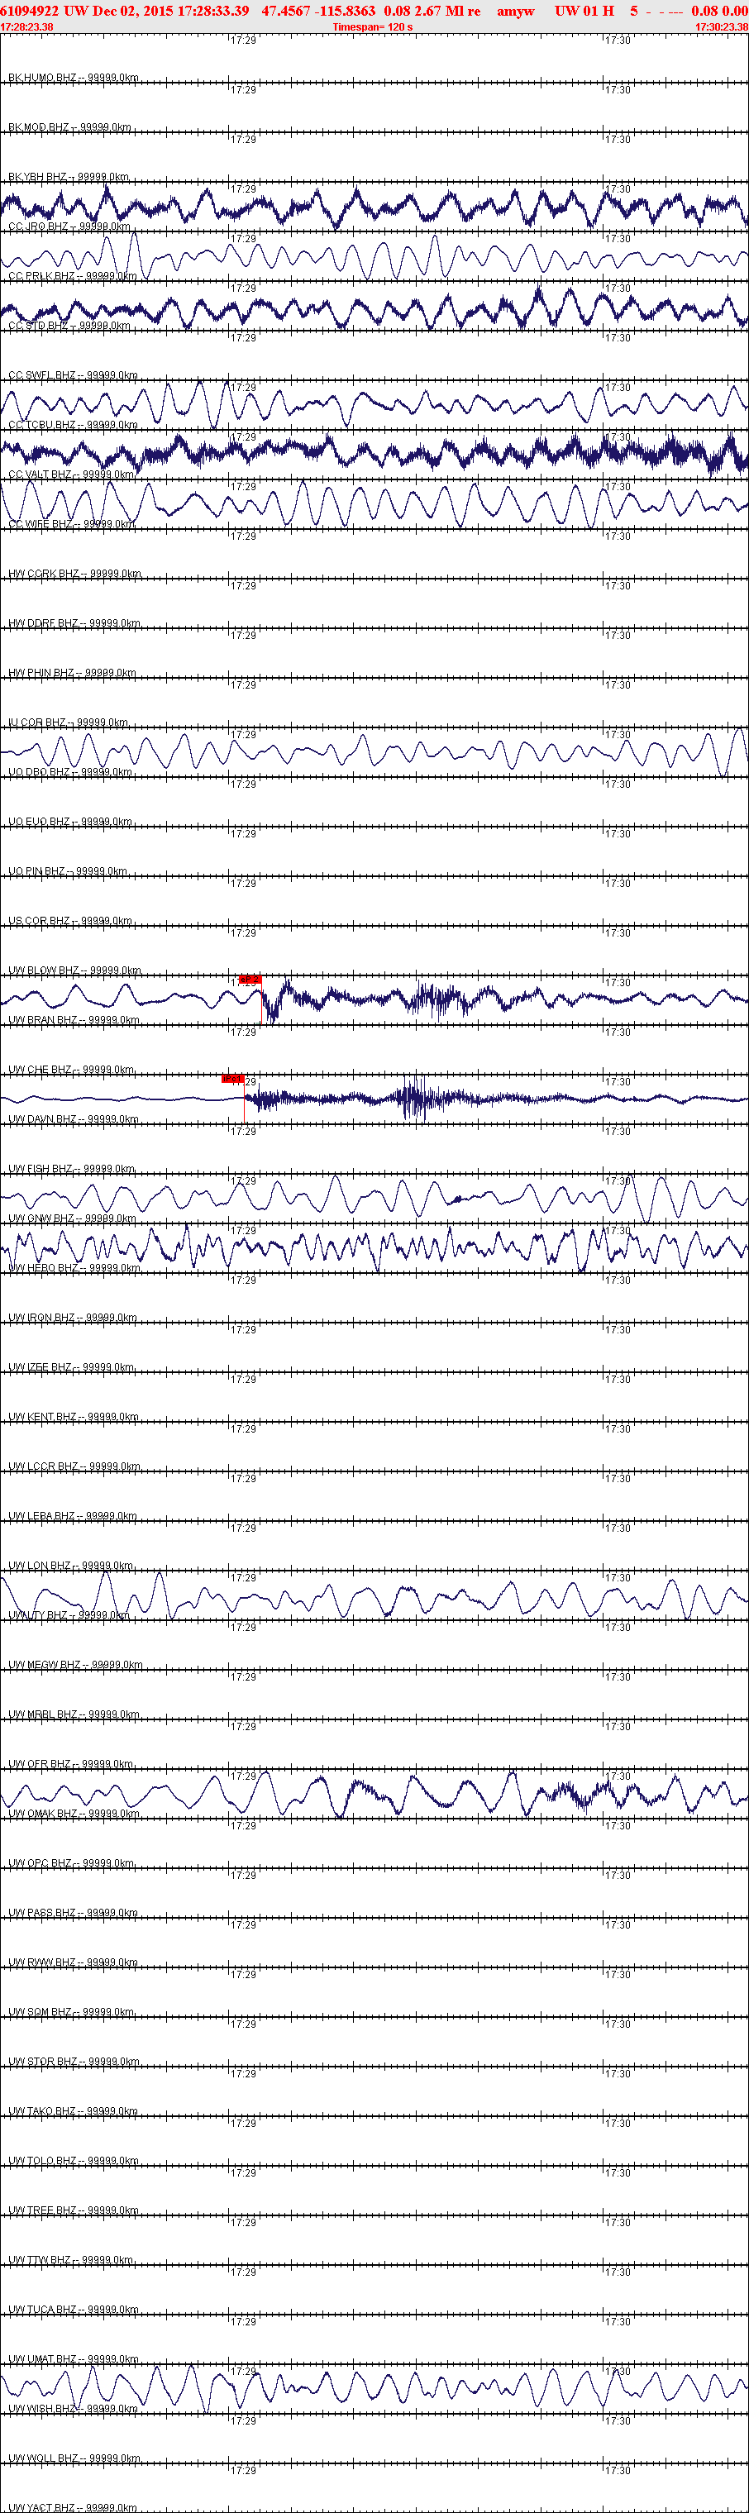Select the UW HEBO BHZ station label
749x2513 pixels.
coord(74,1268)
